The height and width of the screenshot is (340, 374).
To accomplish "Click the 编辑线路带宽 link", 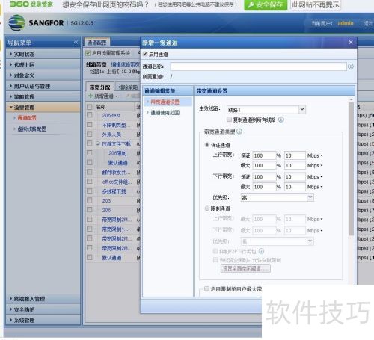I will tap(126, 64).
